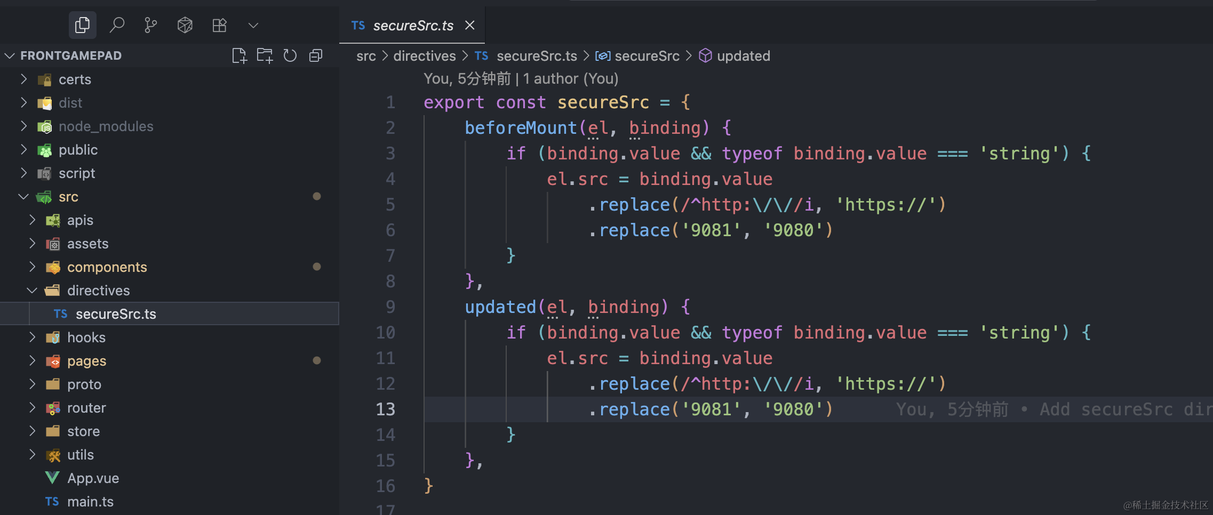Select the script folder icon
The height and width of the screenshot is (515, 1213).
pos(45,173)
